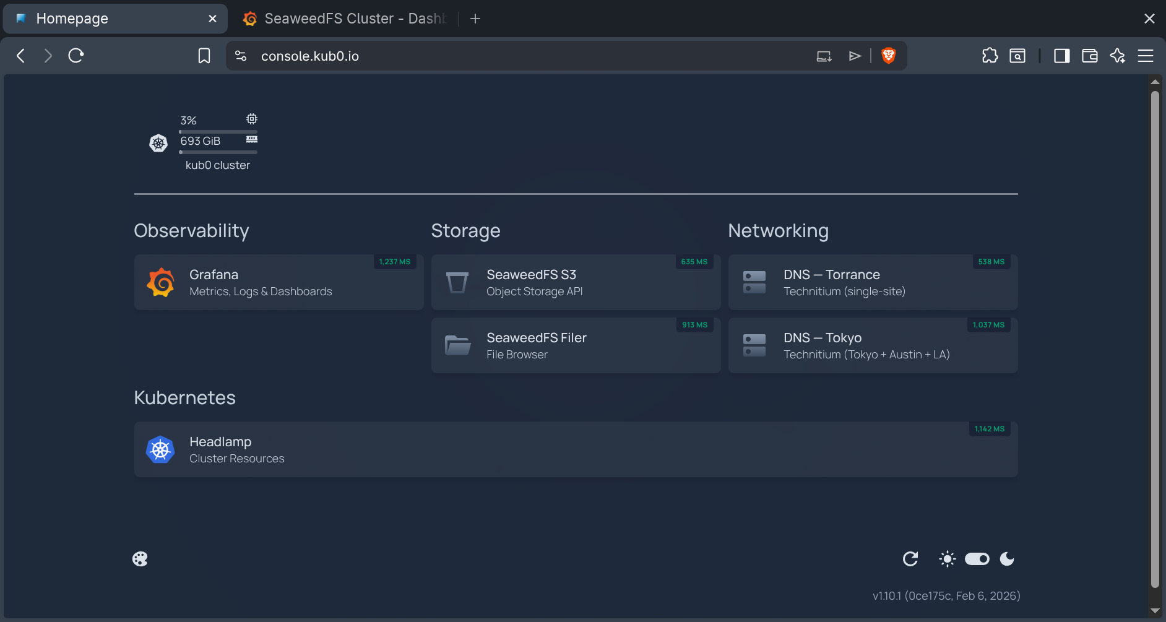The height and width of the screenshot is (622, 1166).
Task: Click the moon dark-mode icon
Action: [x=1007, y=559]
